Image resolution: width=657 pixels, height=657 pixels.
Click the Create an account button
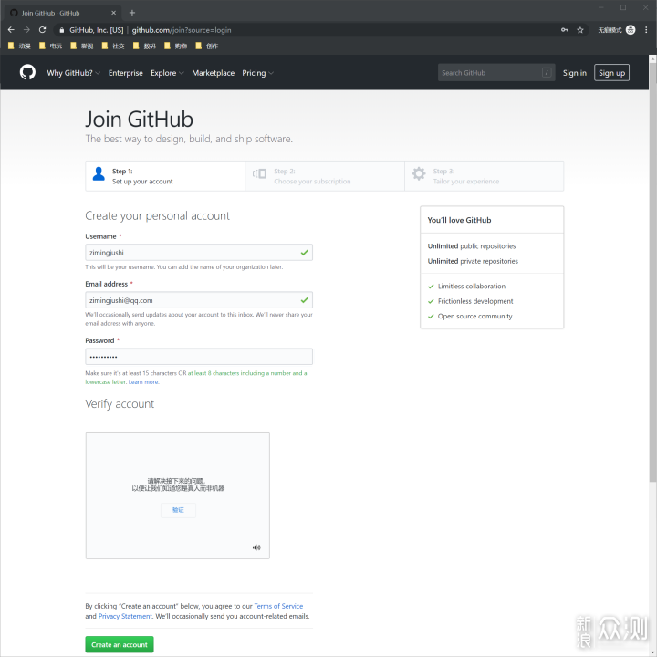[x=120, y=644]
